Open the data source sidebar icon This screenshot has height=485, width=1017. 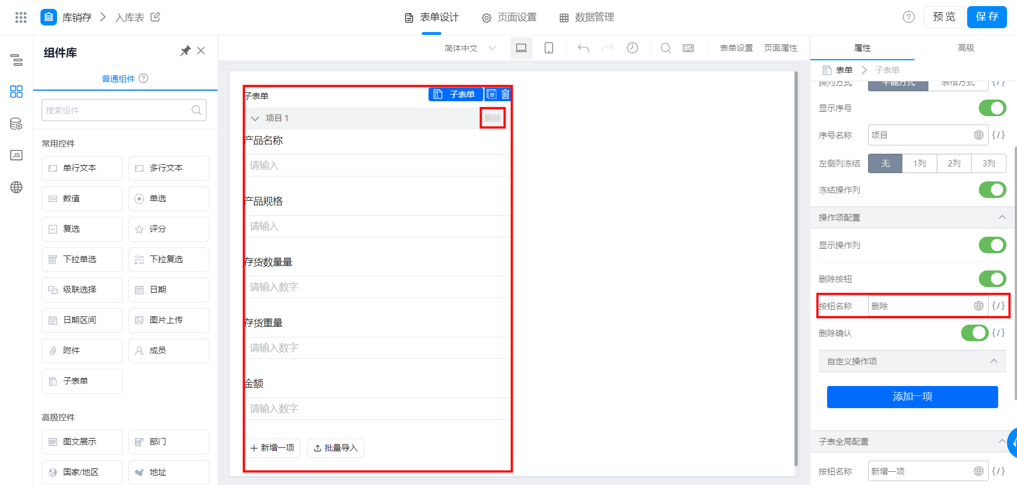[x=17, y=123]
